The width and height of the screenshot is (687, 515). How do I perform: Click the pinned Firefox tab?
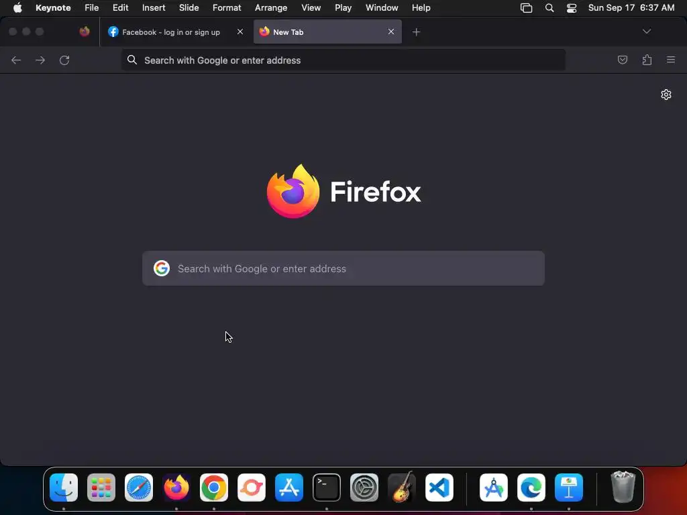pos(85,32)
